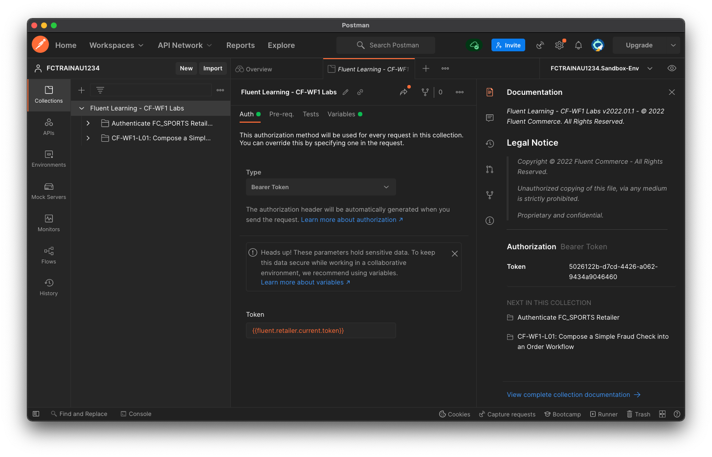Toggle the sidebar from status bar
The image size is (712, 457).
pyautogui.click(x=36, y=414)
